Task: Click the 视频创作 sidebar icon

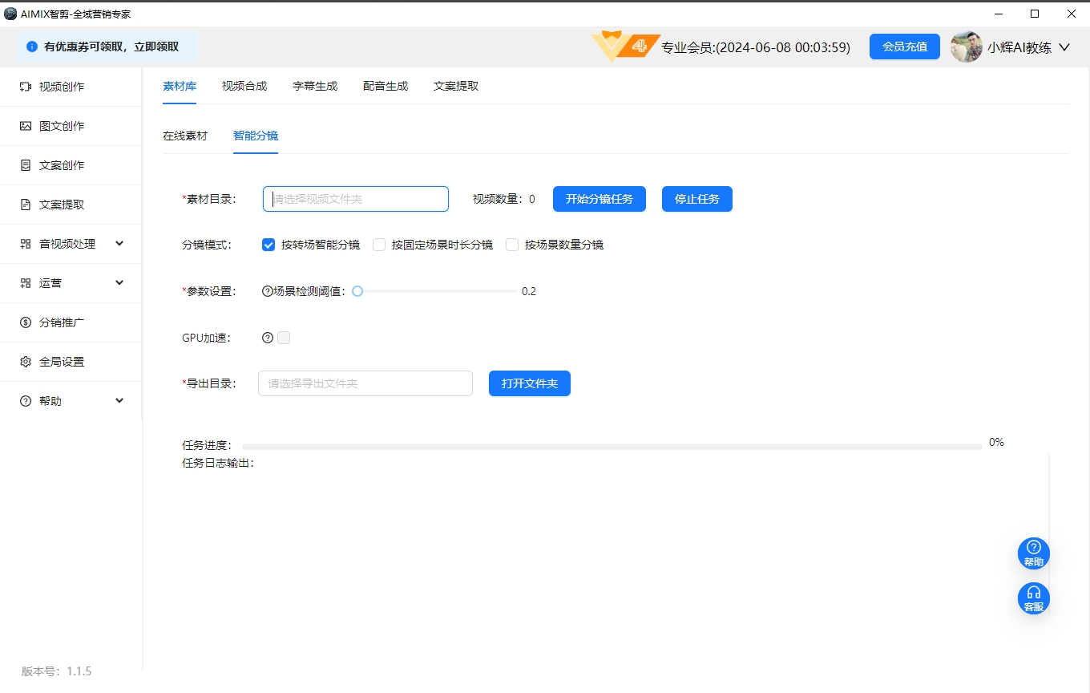Action: (x=26, y=87)
